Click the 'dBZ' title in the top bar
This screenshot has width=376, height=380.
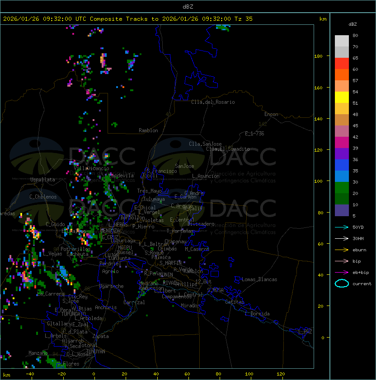(x=188, y=6)
